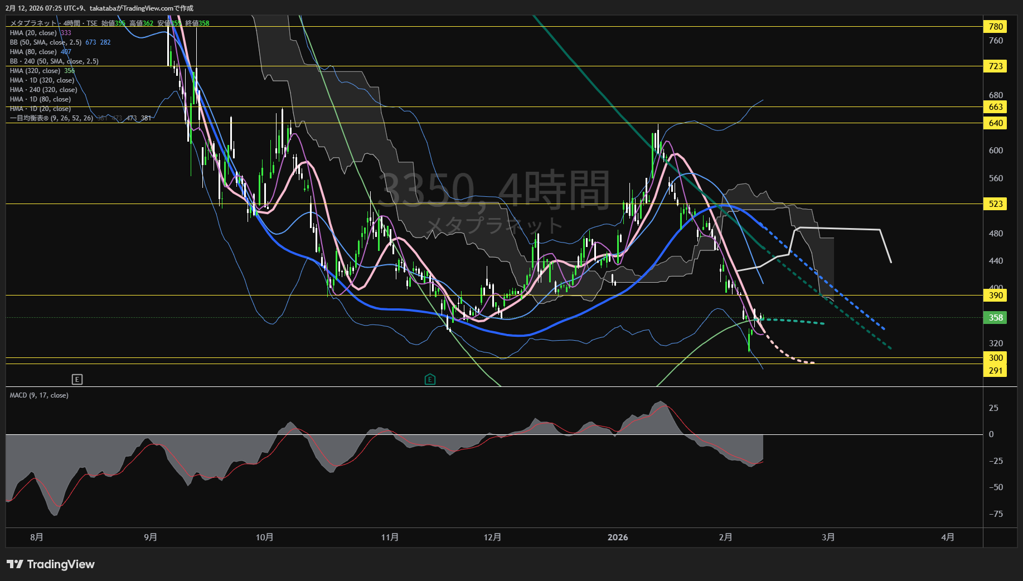The width and height of the screenshot is (1023, 581).
Task: Expand the MACD (9, 17, close) legend
Action: click(39, 395)
